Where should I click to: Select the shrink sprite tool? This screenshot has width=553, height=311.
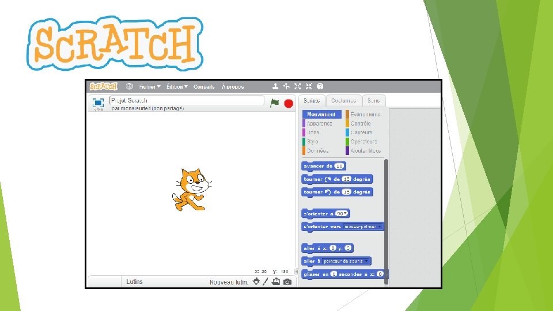tap(309, 86)
